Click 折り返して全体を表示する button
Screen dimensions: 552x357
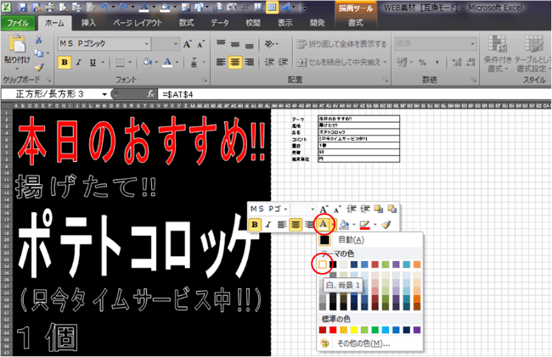(x=341, y=44)
